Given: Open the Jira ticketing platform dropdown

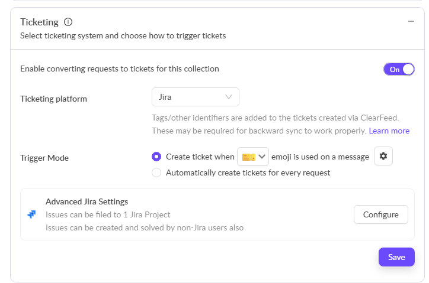Looking at the screenshot, I should pyautogui.click(x=195, y=97).
